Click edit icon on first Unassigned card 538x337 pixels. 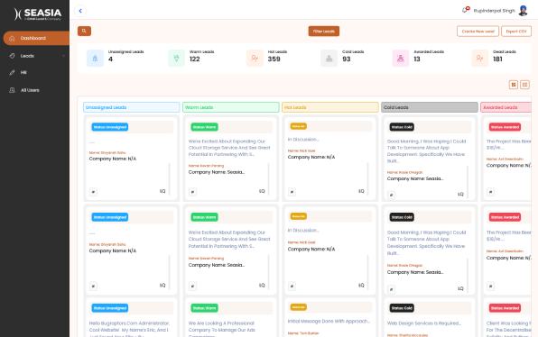click(93, 192)
